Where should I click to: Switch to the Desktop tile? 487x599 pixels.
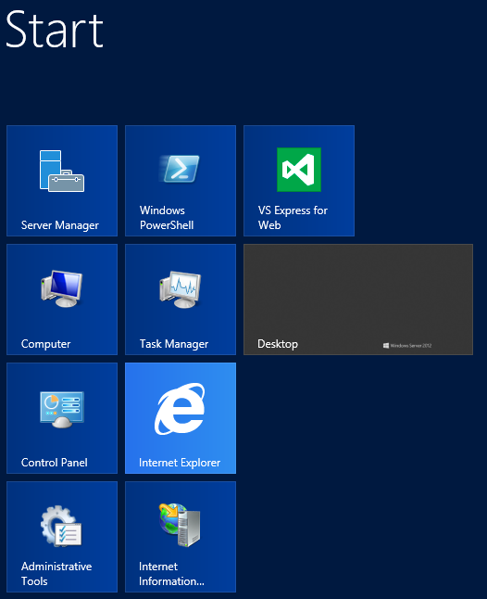coord(358,299)
